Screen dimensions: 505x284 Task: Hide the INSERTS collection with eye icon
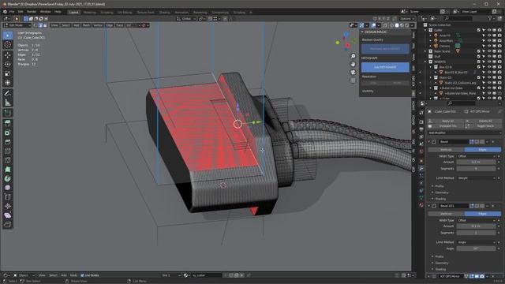[x=489, y=62]
